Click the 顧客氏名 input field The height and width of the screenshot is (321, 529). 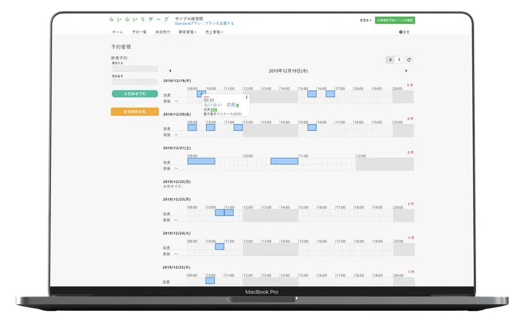tap(135, 69)
